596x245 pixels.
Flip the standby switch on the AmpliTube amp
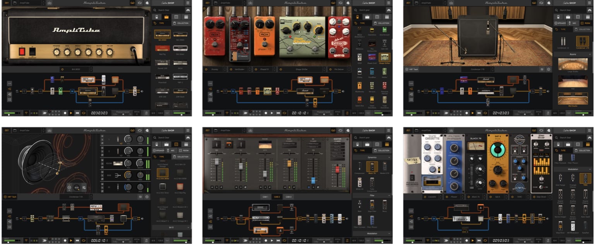point(32,51)
